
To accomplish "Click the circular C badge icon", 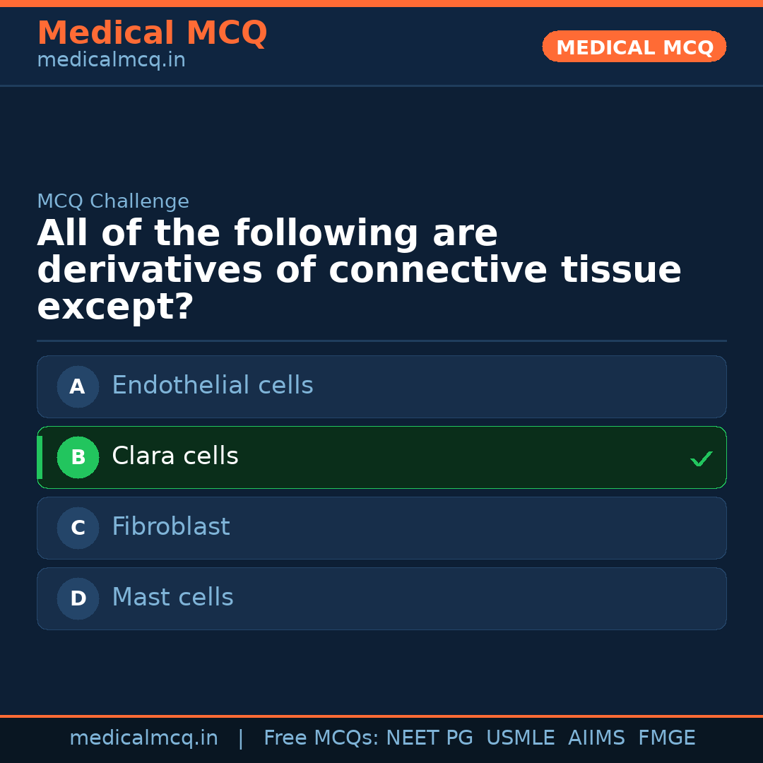I will 78,528.
